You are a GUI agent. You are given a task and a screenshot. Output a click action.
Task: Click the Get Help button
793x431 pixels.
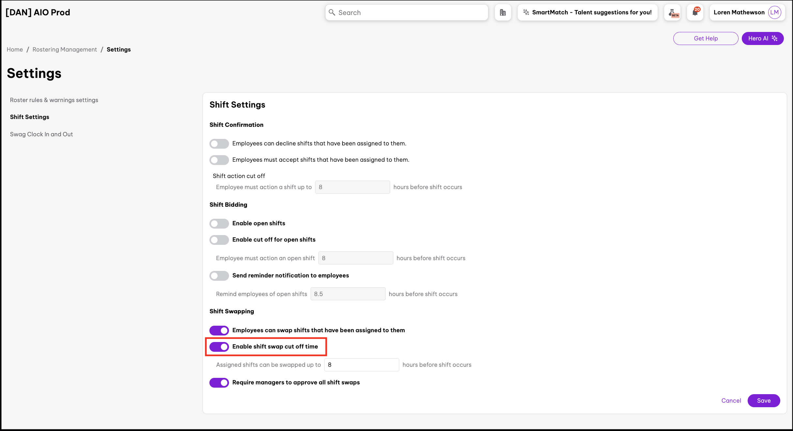706,38
